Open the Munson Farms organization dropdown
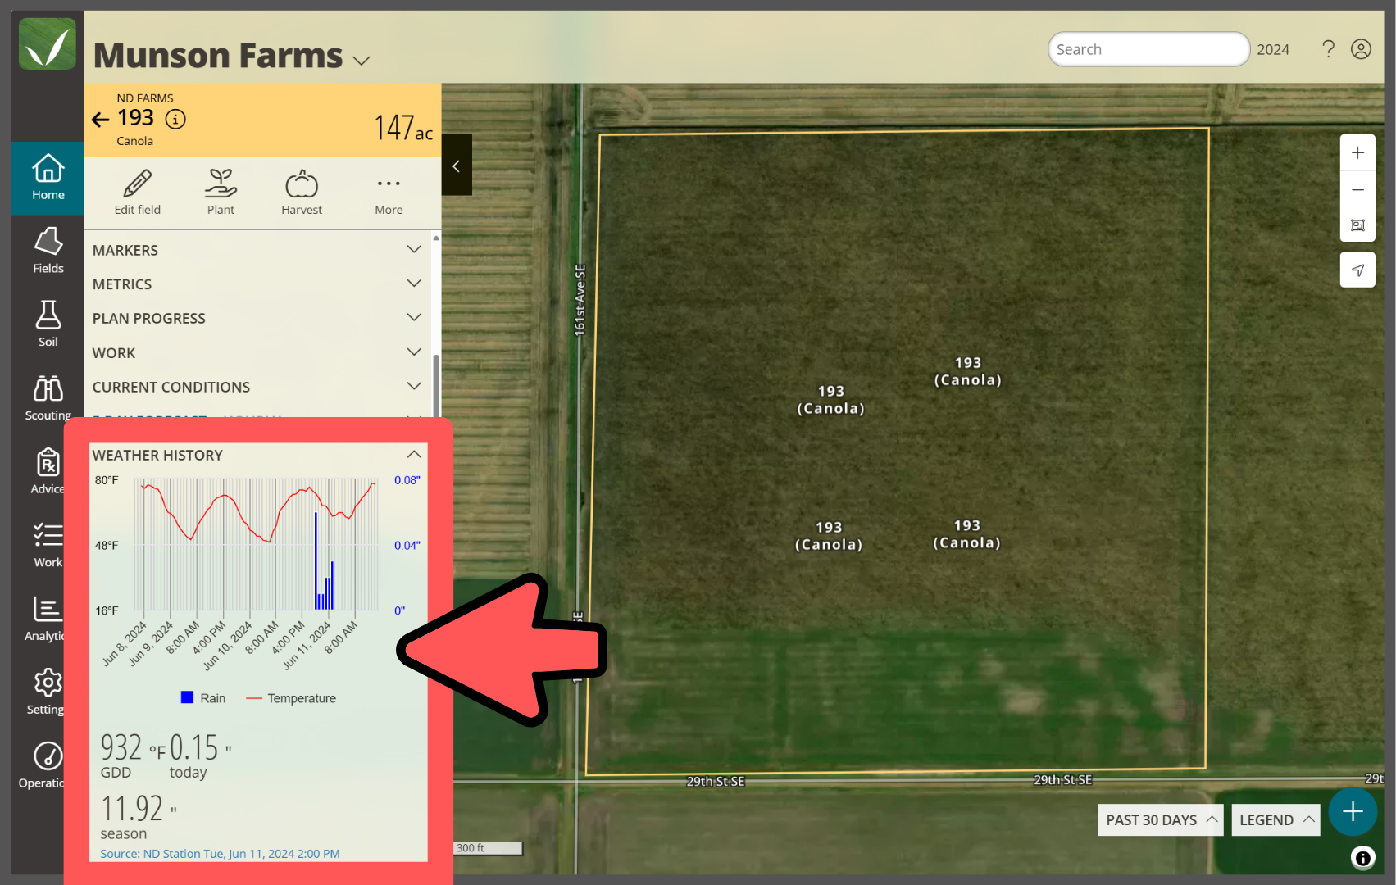The image size is (1396, 885). [362, 61]
